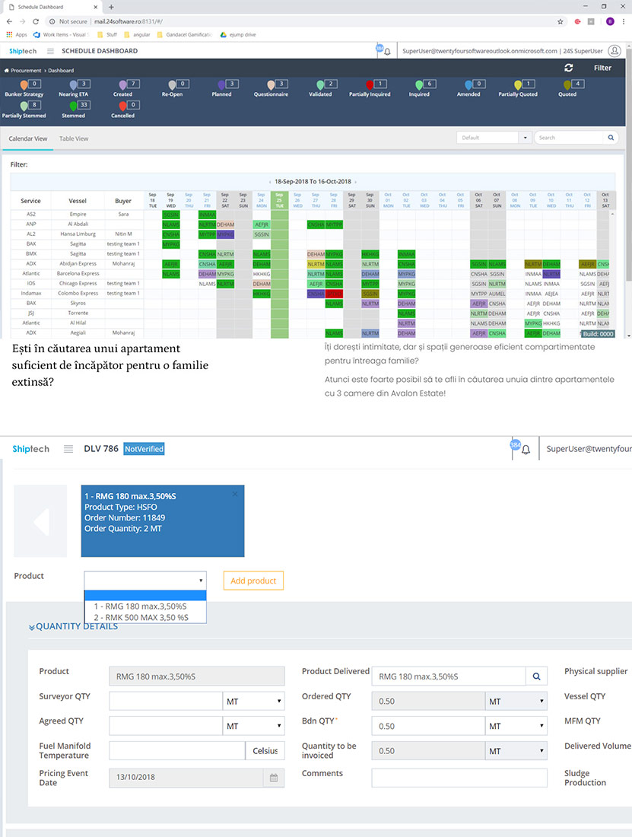The width and height of the screenshot is (632, 837).
Task: Click the back arrow tile beside the product card
Action: [x=40, y=521]
